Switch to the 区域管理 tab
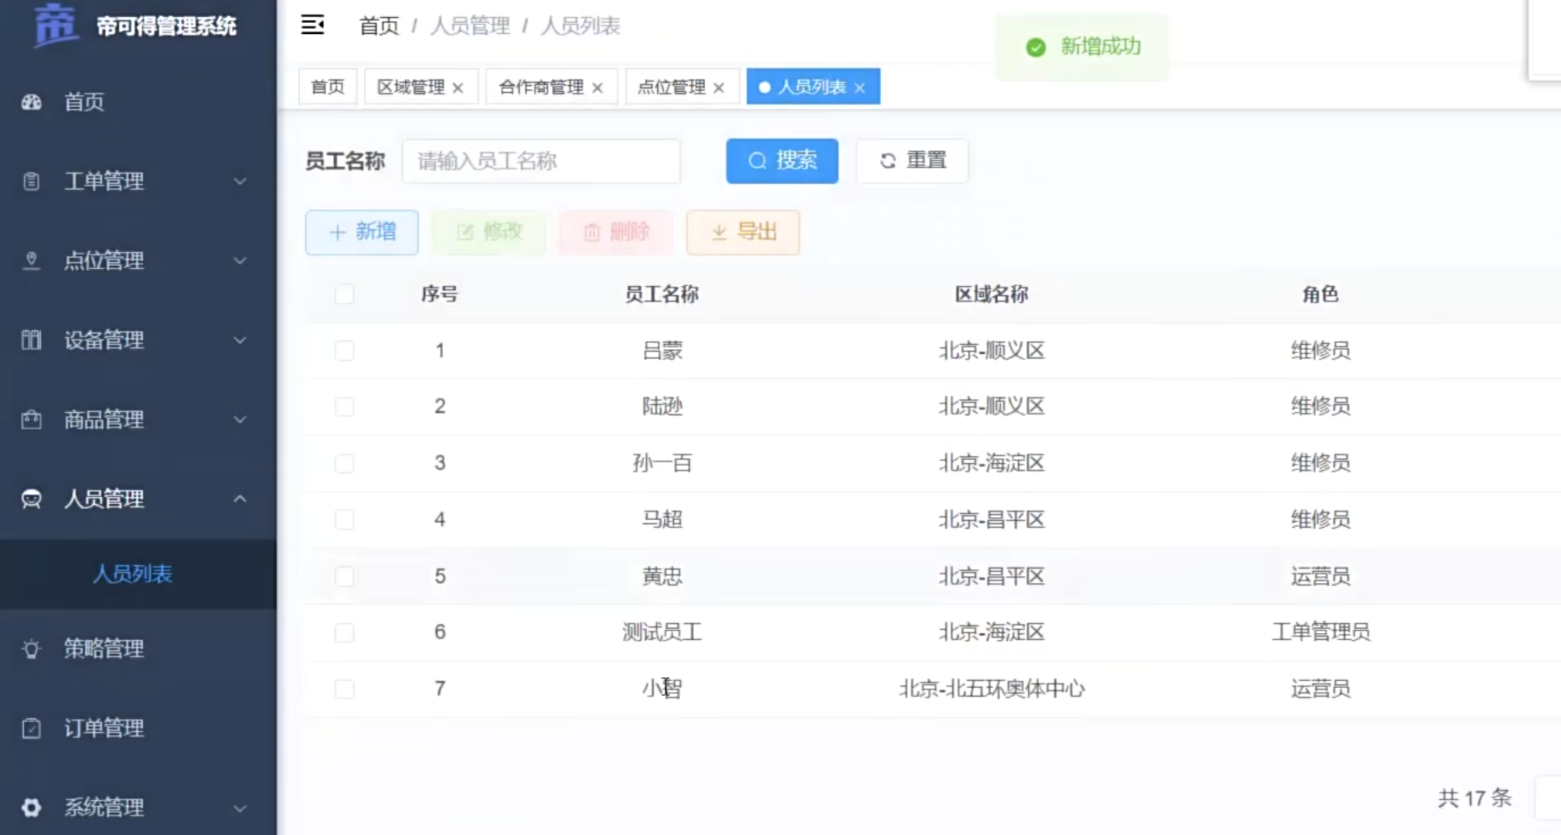 [411, 87]
